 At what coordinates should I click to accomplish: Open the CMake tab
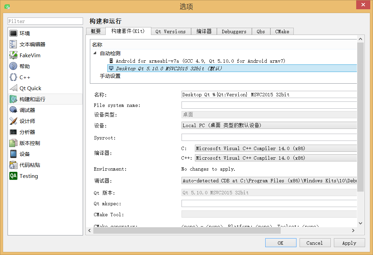(282, 32)
